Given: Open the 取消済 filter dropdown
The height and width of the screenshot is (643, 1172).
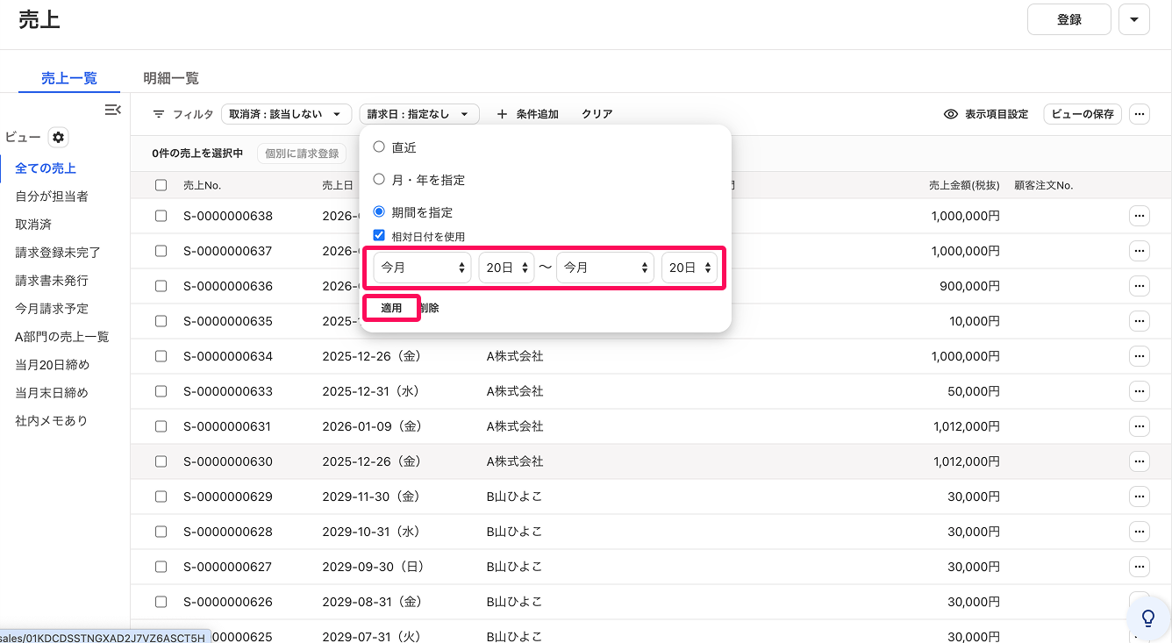Looking at the screenshot, I should tap(286, 114).
